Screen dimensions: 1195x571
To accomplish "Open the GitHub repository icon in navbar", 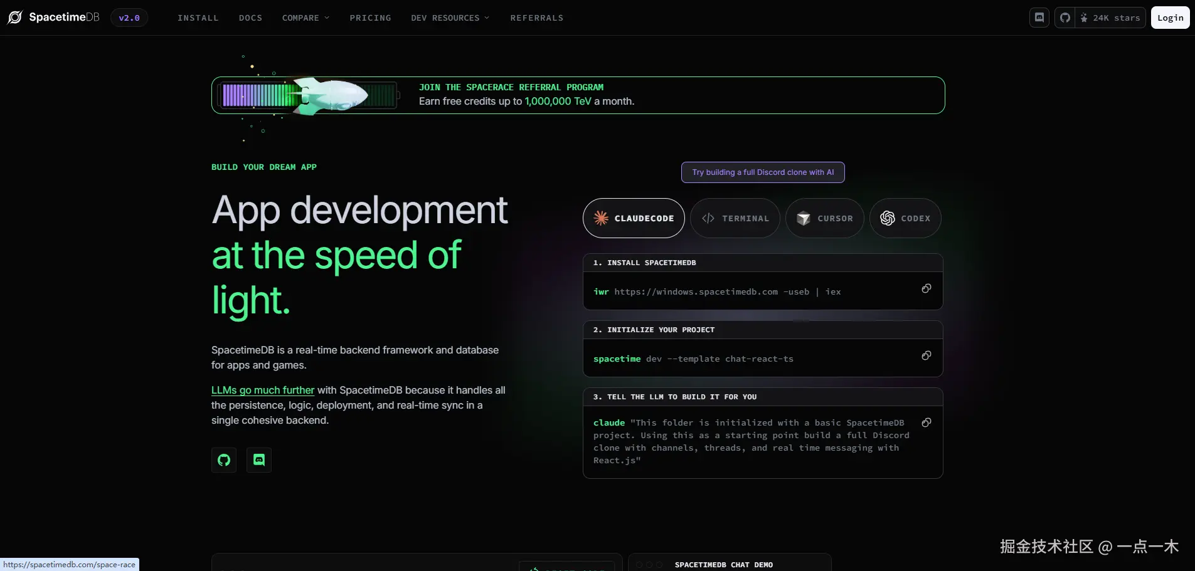I will click(x=1065, y=17).
